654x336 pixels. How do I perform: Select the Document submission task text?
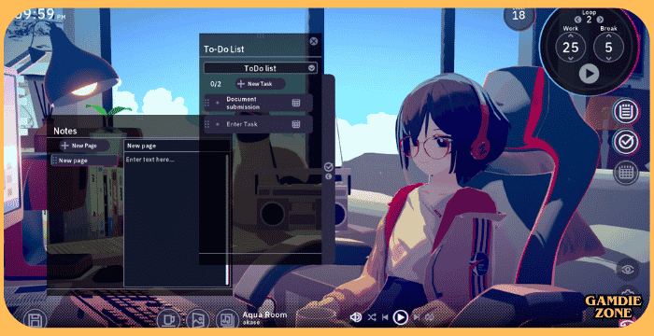coord(243,103)
